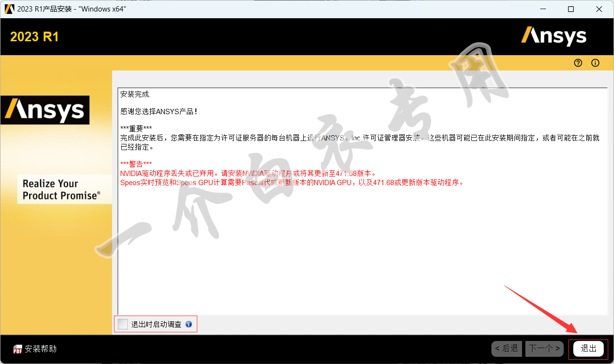Click the ***重要*** heading
This screenshot has width=614, height=364.
pyautogui.click(x=136, y=129)
